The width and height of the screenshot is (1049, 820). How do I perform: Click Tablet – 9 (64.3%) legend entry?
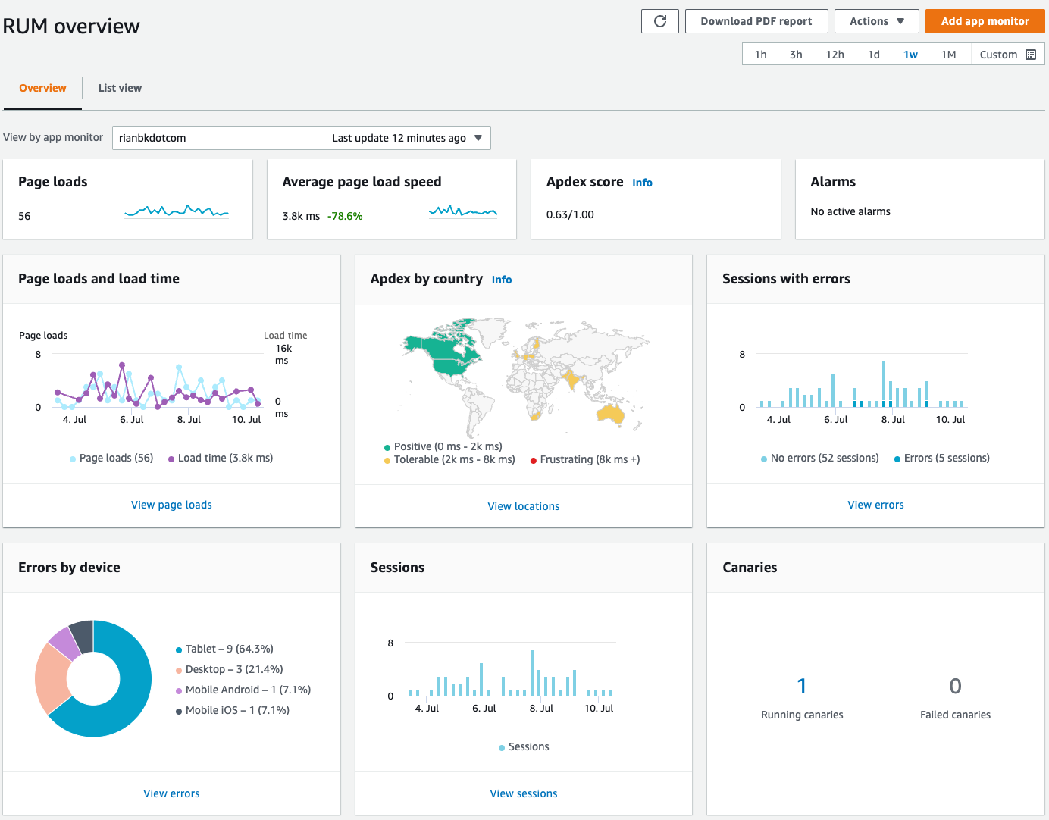click(x=224, y=649)
